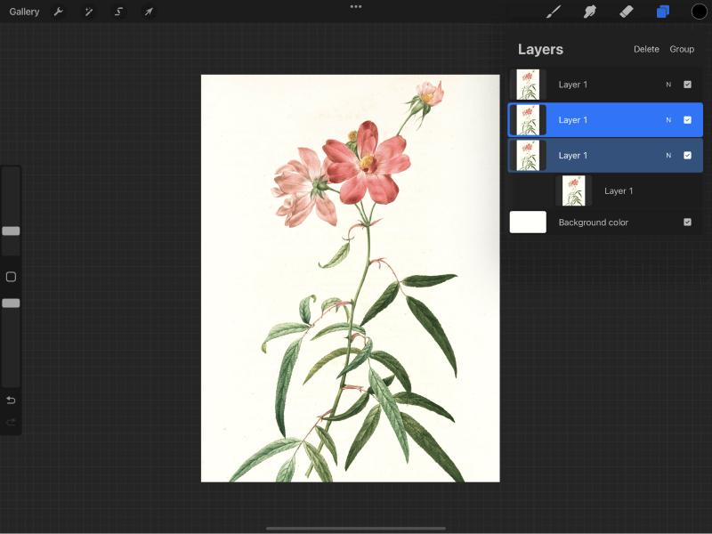Tap the Layers panel title

[540, 49]
